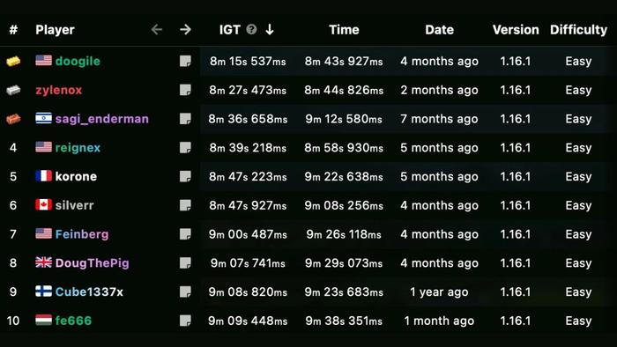View the note icon for sagi_enderman's run

coord(185,119)
